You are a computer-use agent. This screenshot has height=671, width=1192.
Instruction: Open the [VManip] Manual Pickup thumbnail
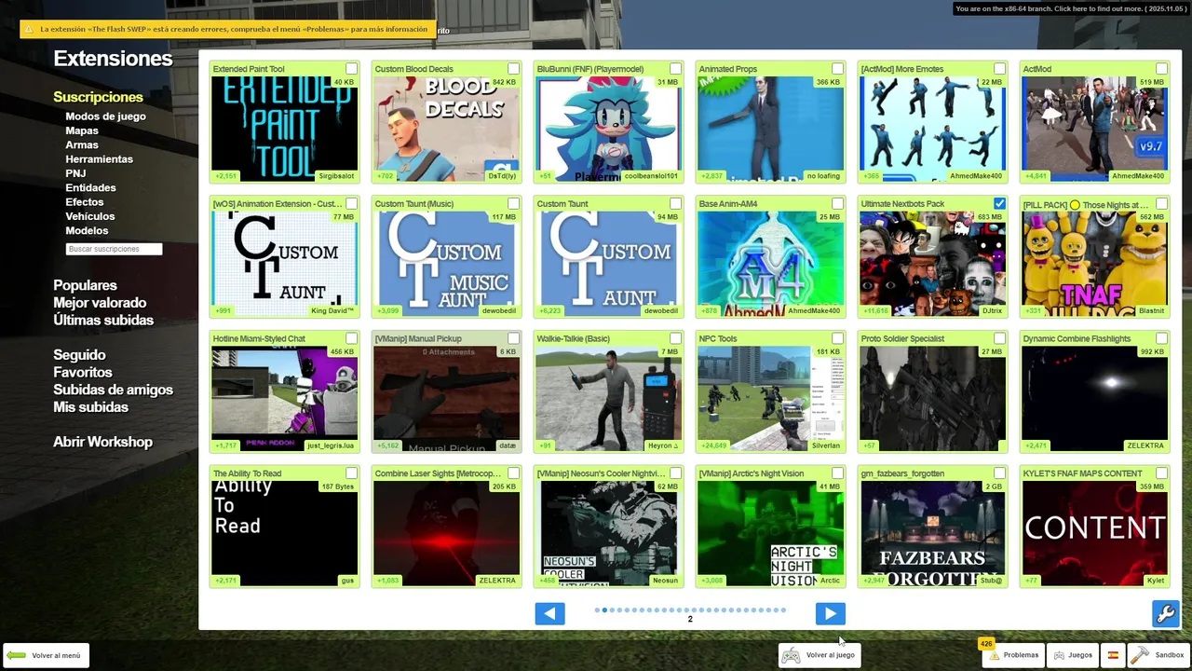tap(446, 399)
